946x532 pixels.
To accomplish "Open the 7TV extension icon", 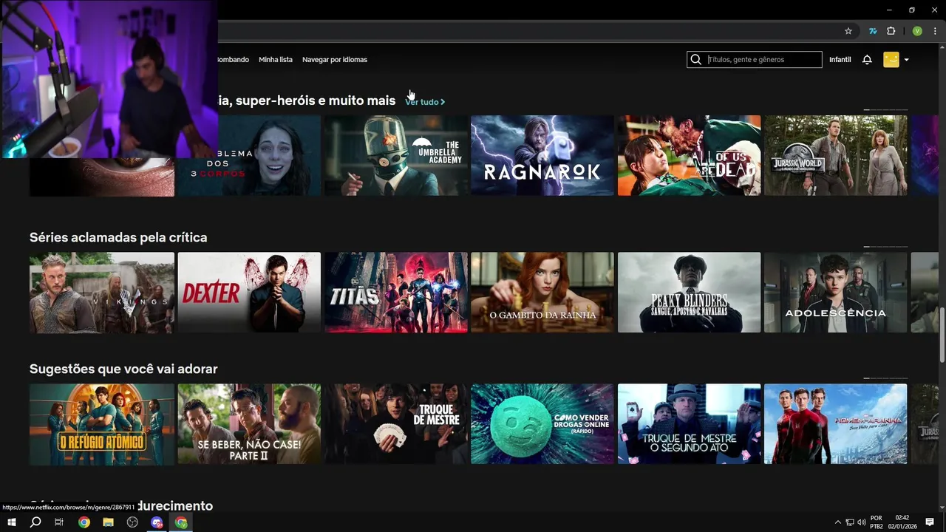I will (873, 31).
